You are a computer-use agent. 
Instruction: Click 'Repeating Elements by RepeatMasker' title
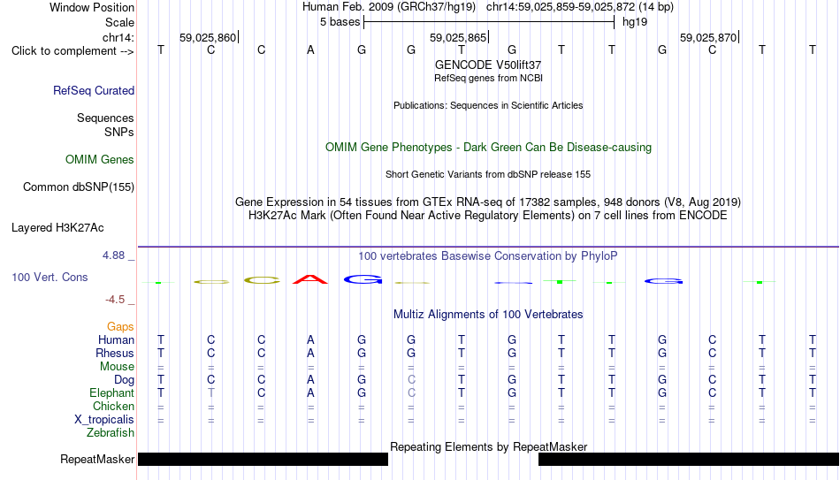pos(489,446)
